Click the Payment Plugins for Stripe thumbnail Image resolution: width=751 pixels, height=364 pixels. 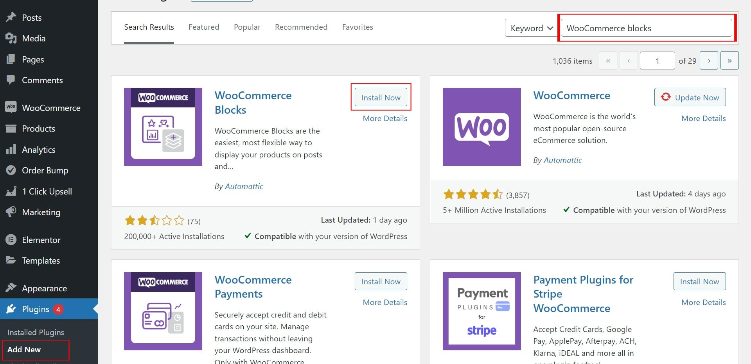coord(482,311)
